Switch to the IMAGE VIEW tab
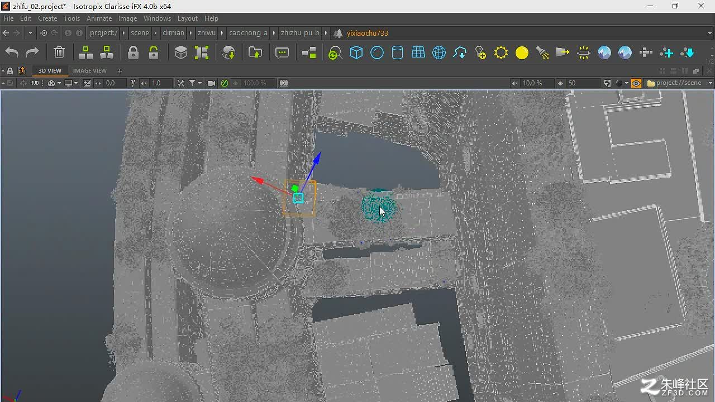 [89, 70]
